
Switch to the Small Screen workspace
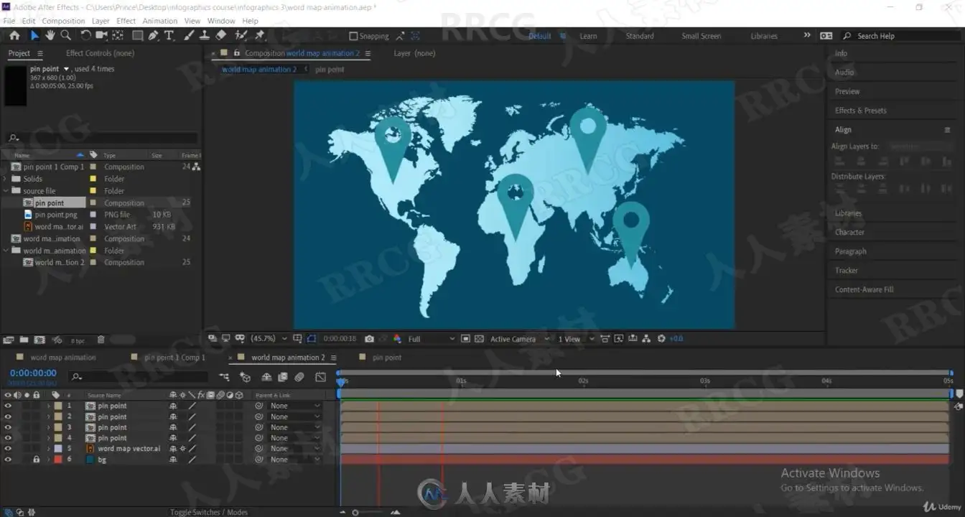701,36
